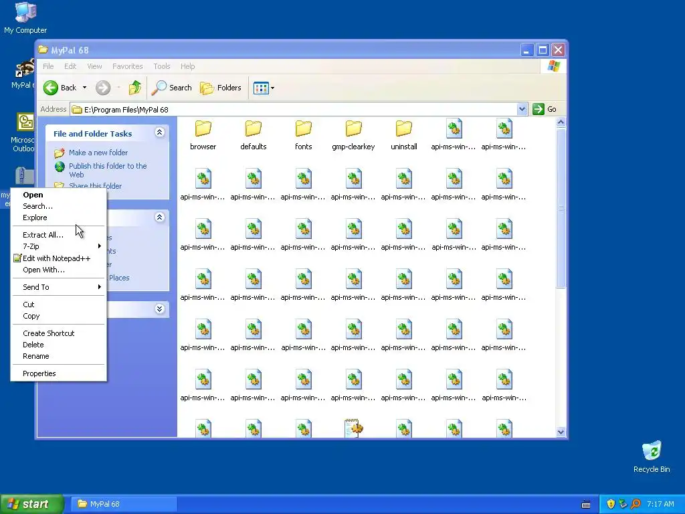Click the clock showing 7:17 AM
This screenshot has height=514, width=685.
coord(660,504)
